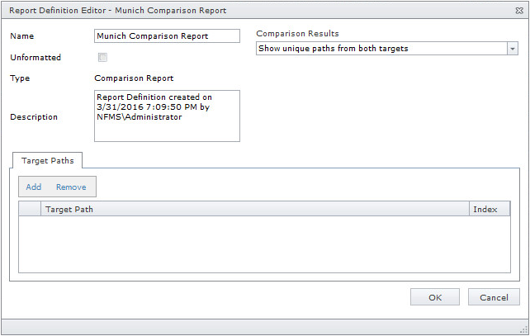Click the Index column header
530x336 pixels.
[489, 210]
